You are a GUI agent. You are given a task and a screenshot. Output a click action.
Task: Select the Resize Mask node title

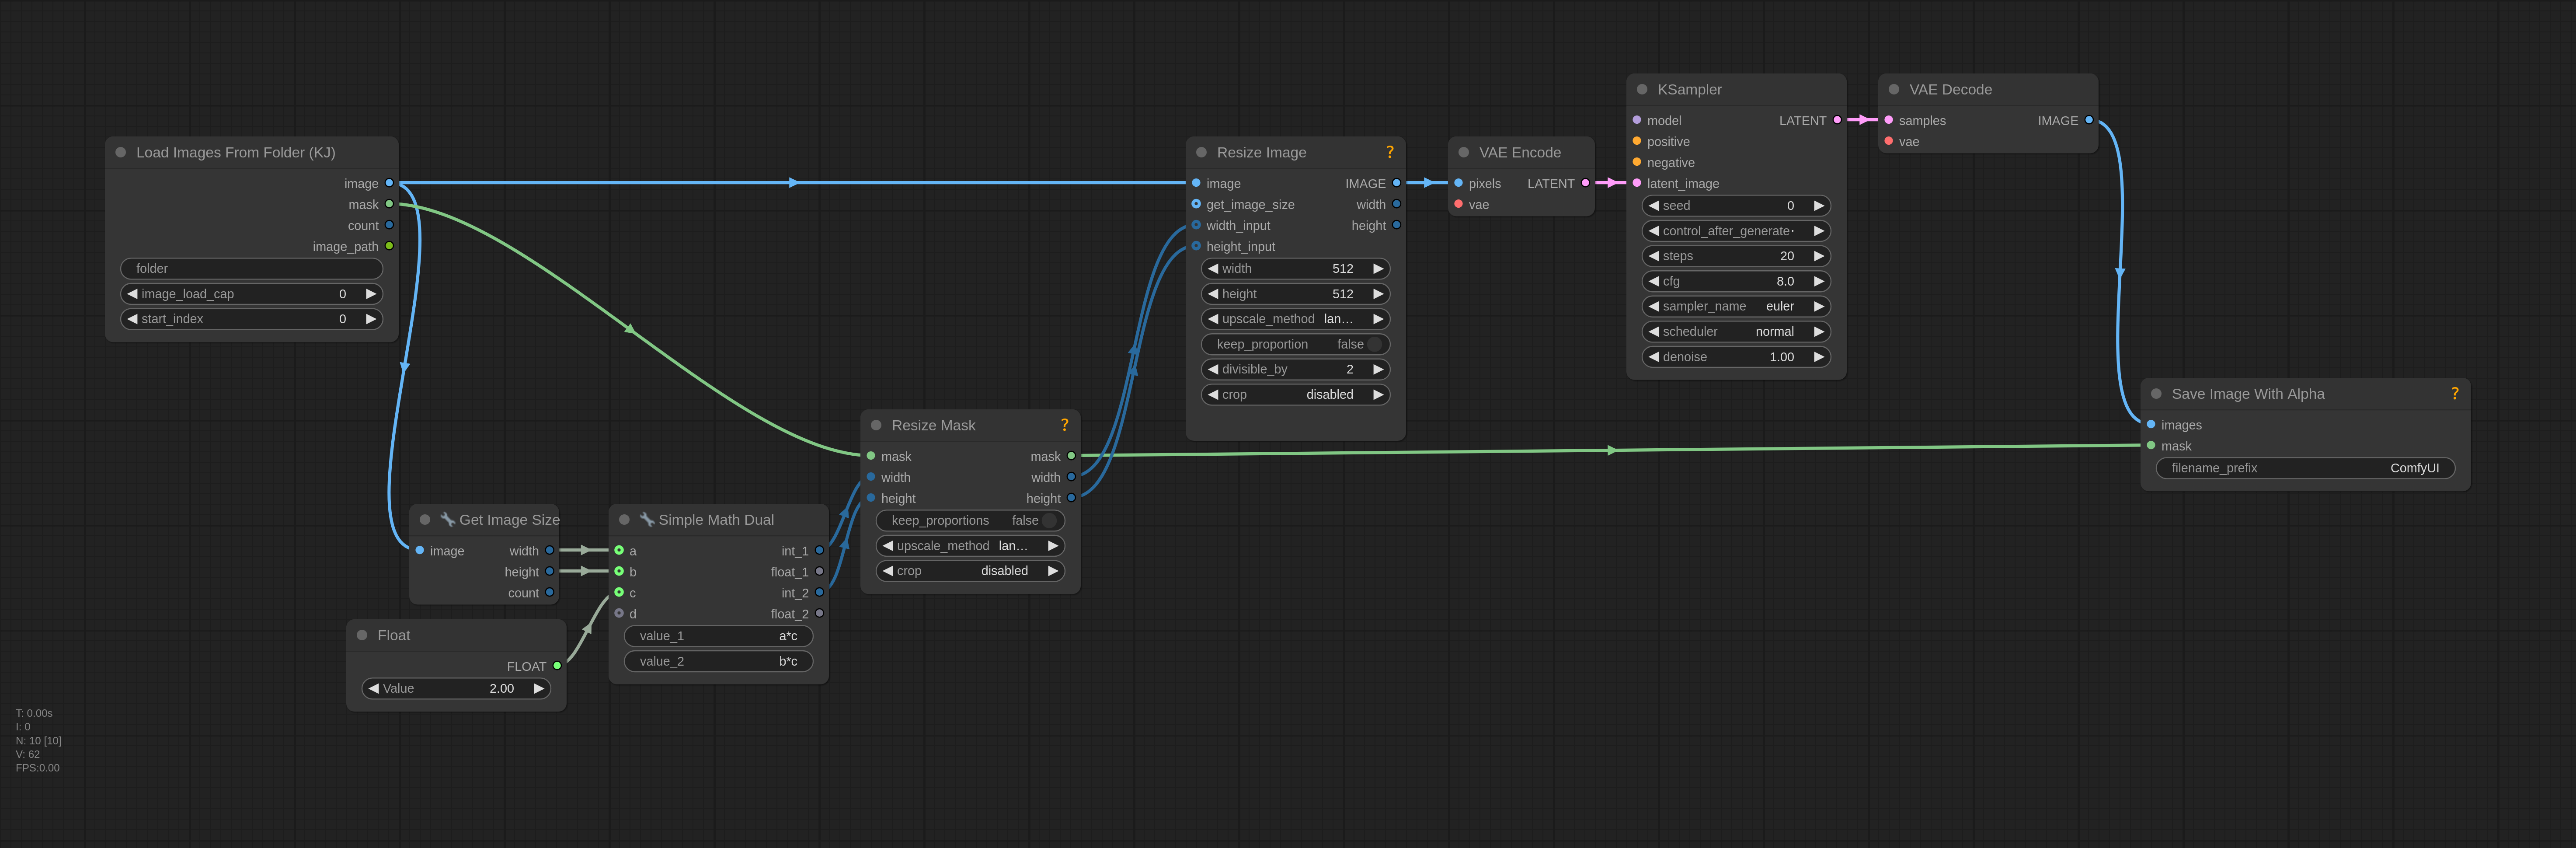click(x=933, y=425)
